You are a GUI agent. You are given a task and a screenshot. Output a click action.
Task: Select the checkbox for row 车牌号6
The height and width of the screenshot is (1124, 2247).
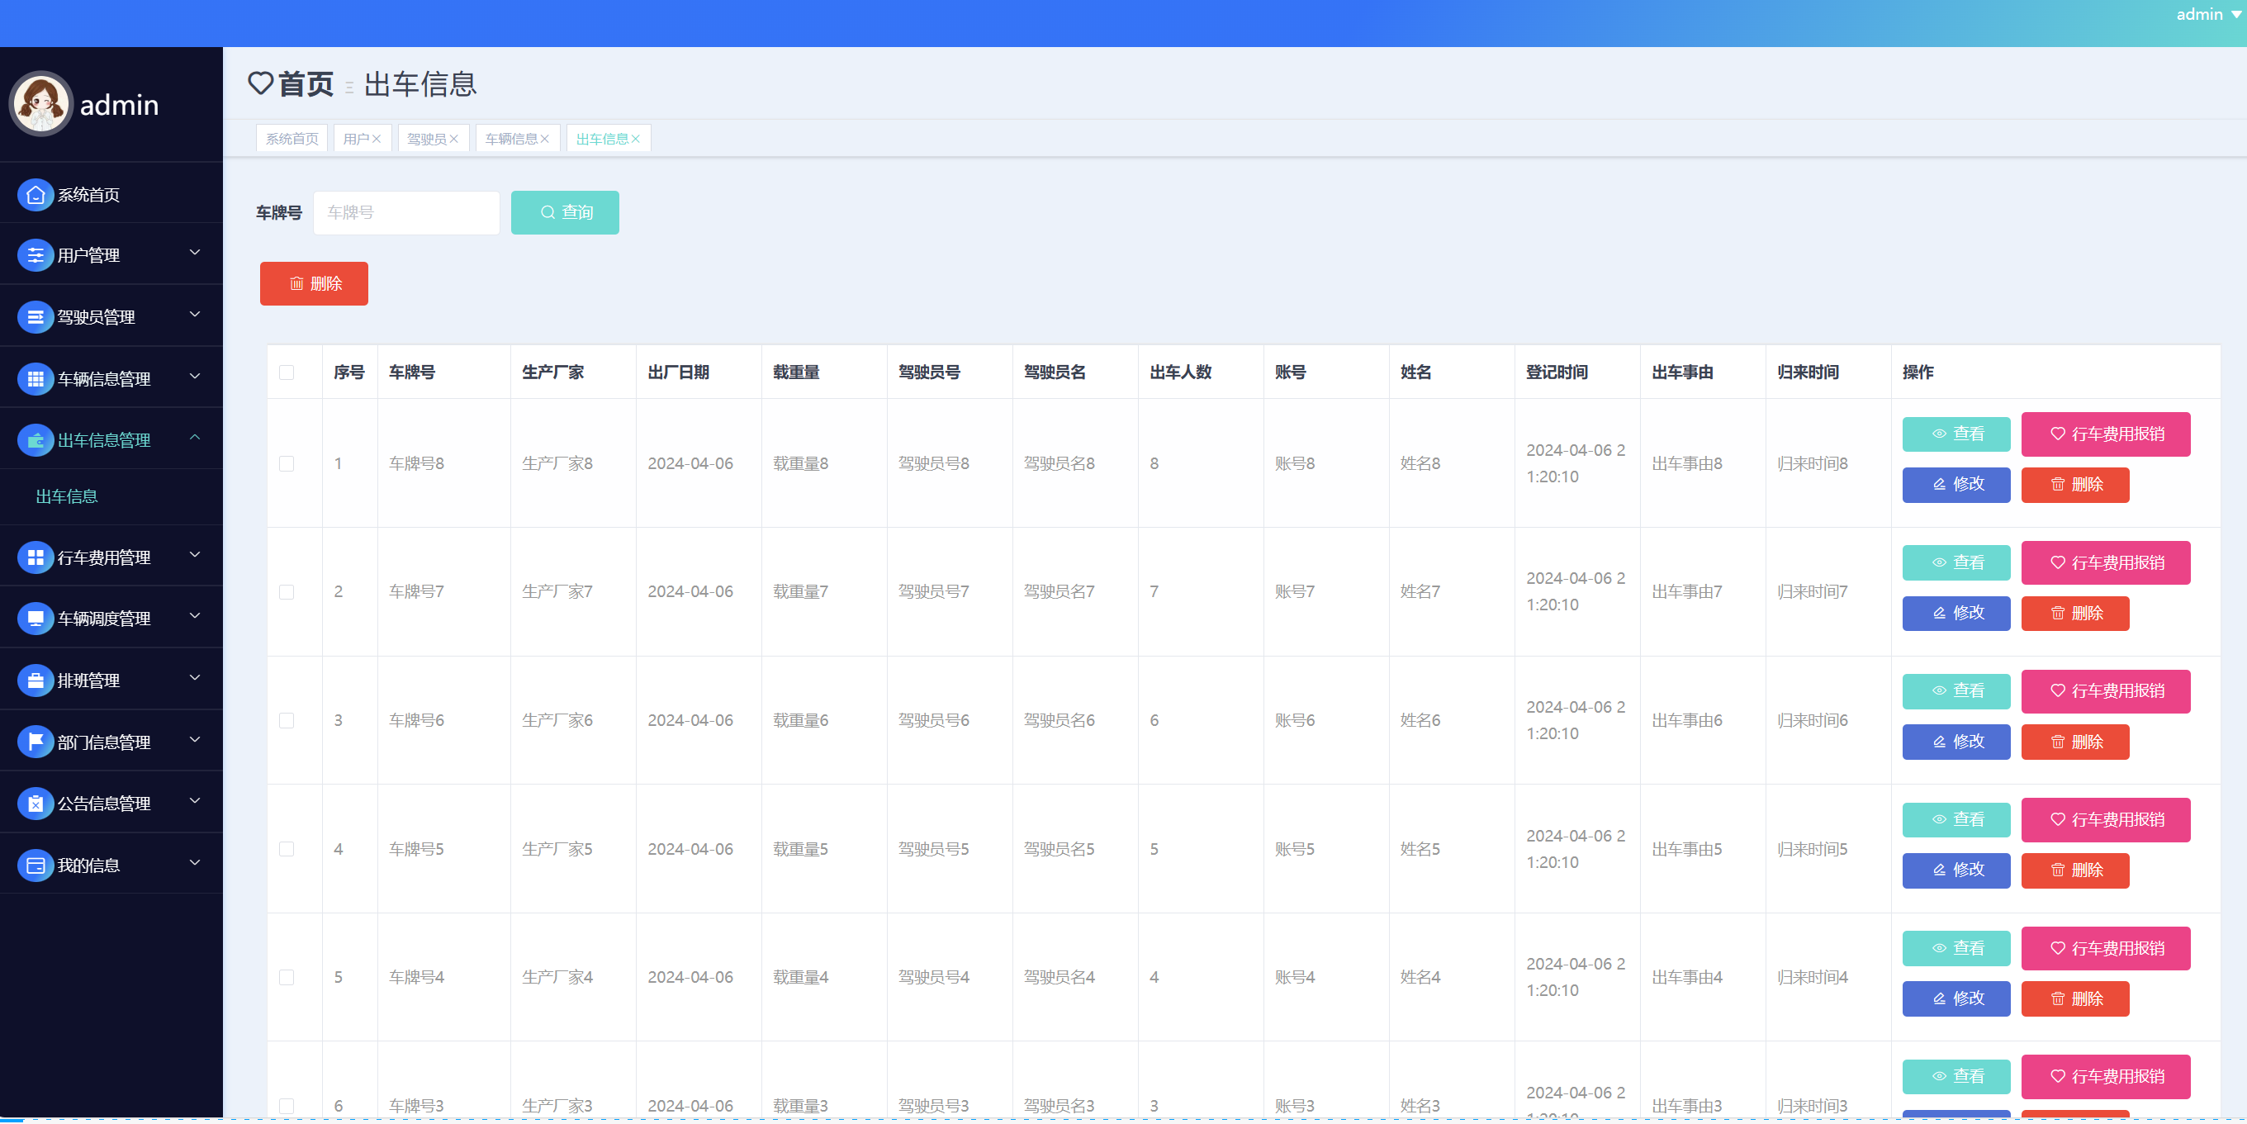286,721
